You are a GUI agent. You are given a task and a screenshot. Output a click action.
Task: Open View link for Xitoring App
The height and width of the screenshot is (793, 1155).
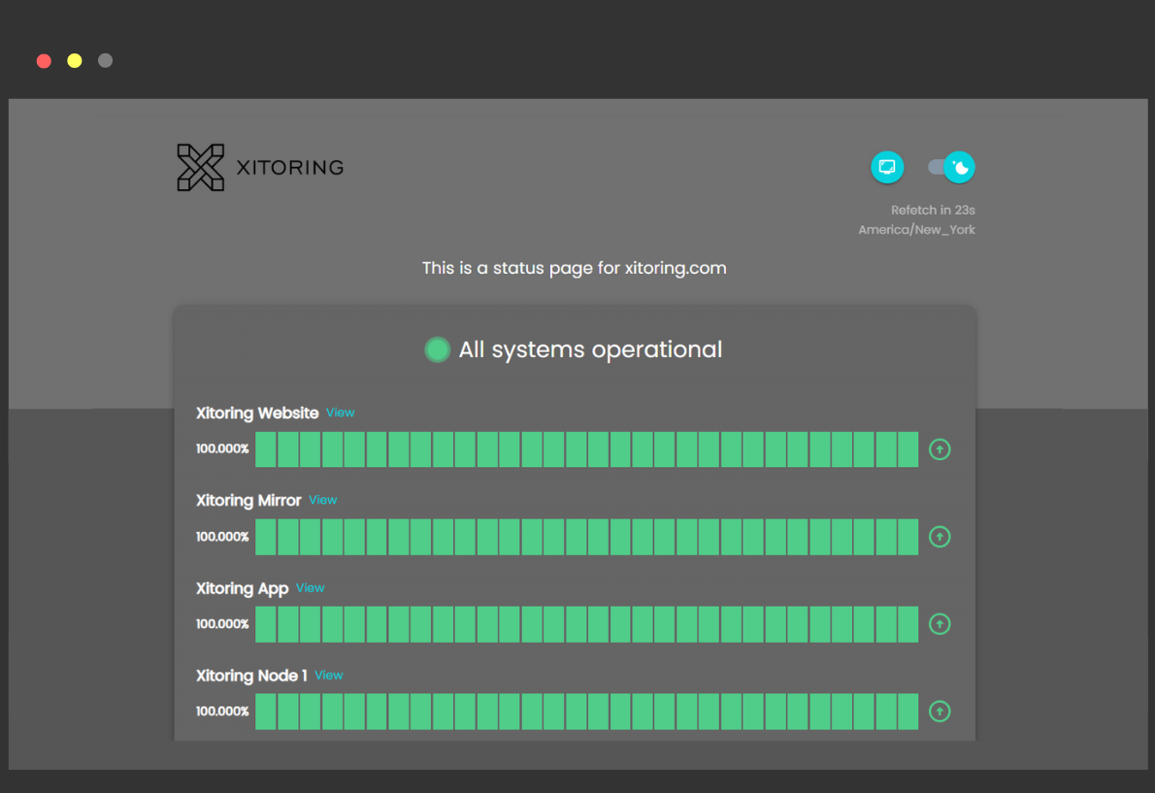pos(311,587)
